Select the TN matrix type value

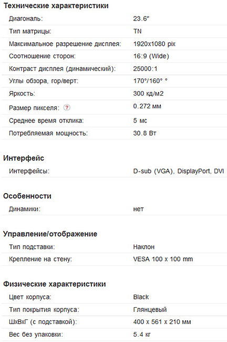(x=138, y=31)
